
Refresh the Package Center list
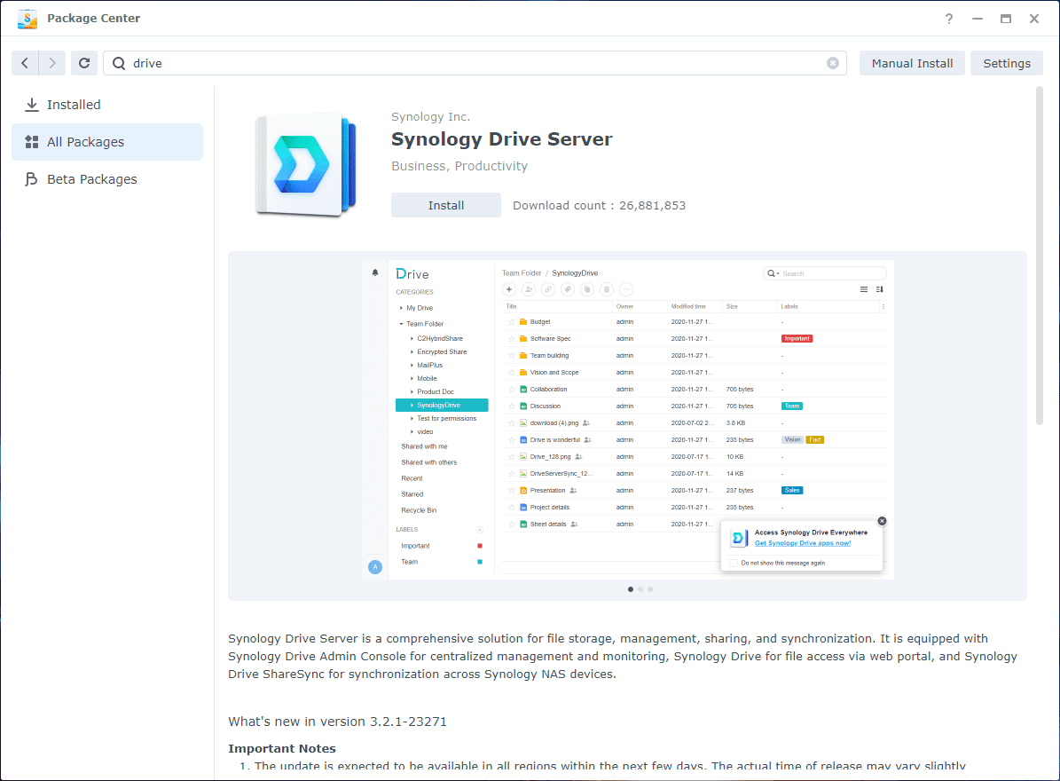84,63
